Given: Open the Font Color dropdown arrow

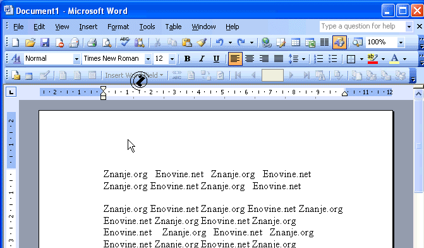Looking at the screenshot, I should coord(404,59).
